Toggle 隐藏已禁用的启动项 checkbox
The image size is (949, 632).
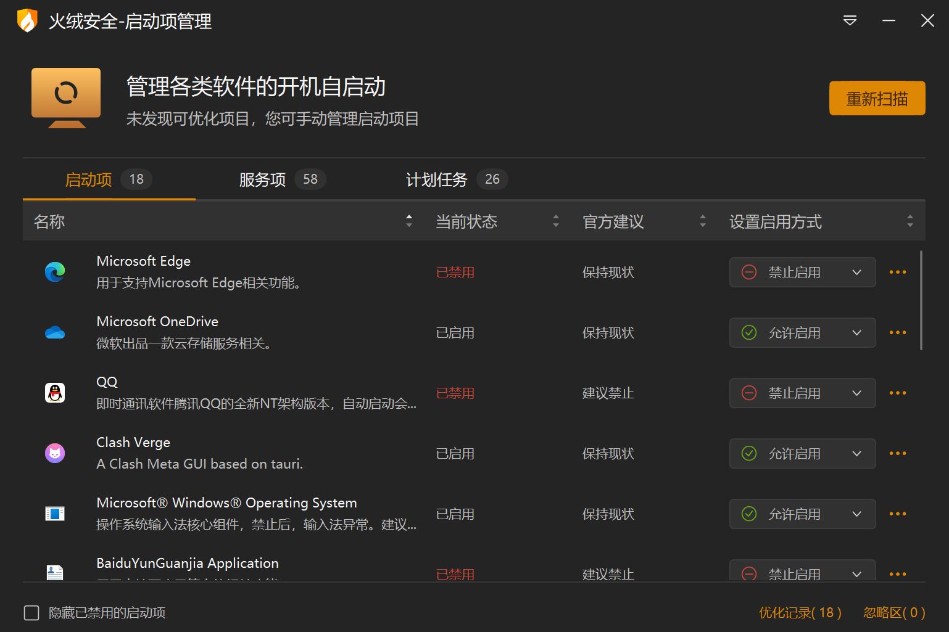tap(31, 612)
